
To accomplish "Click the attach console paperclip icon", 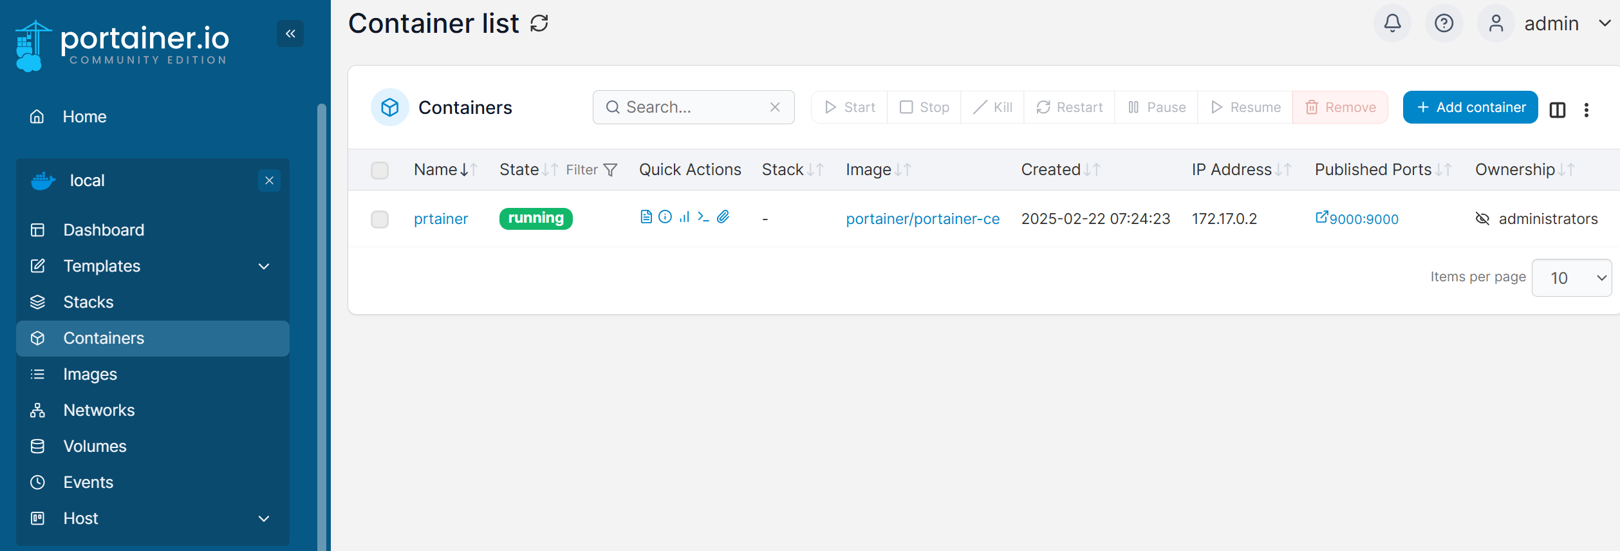I will 723,217.
